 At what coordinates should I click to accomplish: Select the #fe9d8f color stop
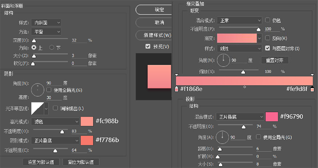(312, 89)
